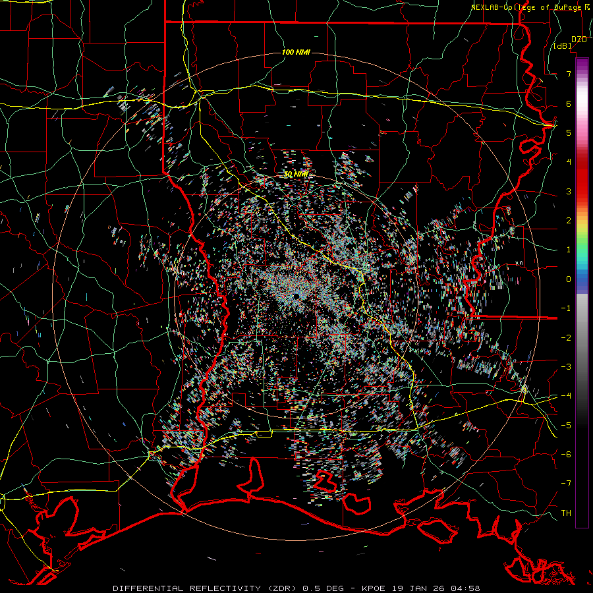Click the 5 dB value on the scale
593x593 pixels.
click(569, 132)
